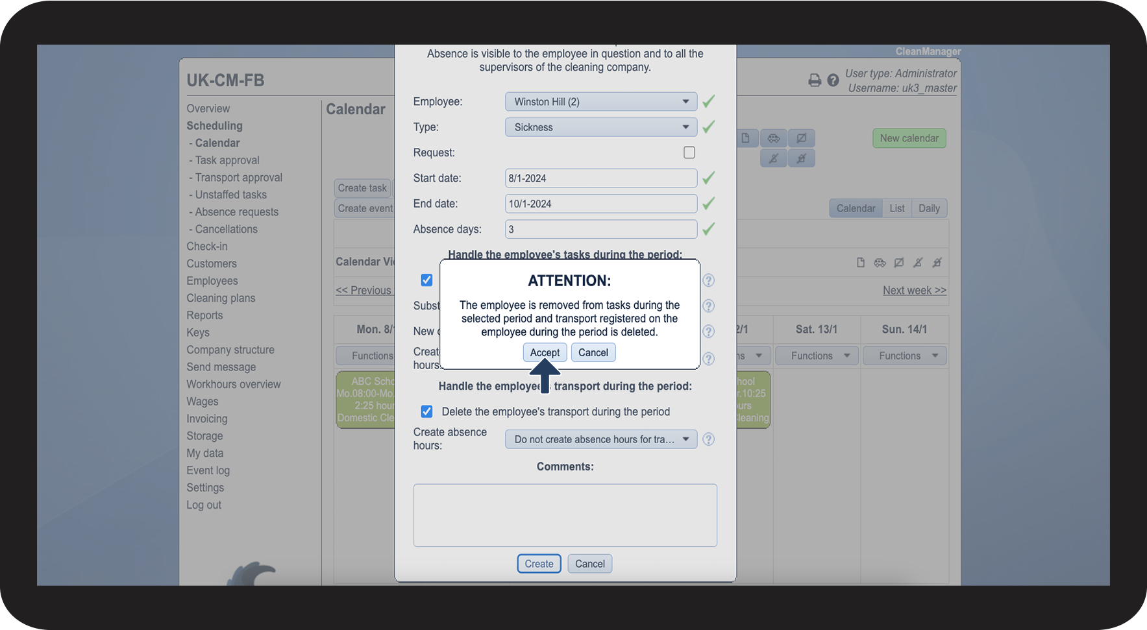
Task: Open Settings in the sidebar
Action: pyautogui.click(x=205, y=487)
